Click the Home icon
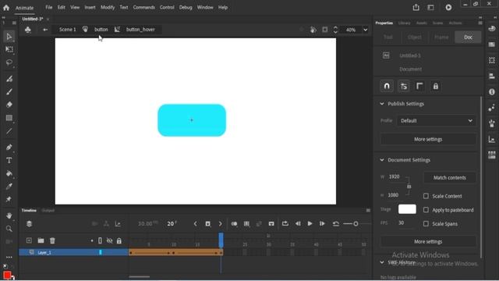The image size is (499, 281). click(x=6, y=7)
